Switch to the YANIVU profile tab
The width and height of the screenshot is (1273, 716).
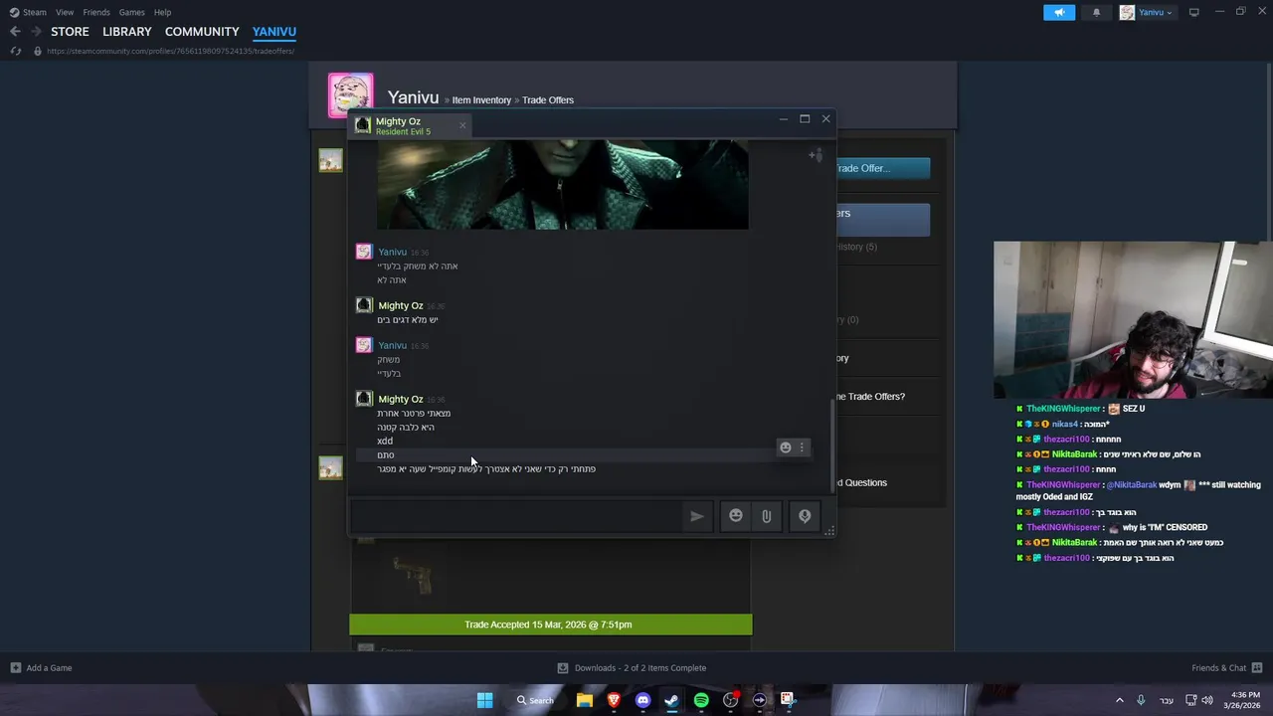pos(274,32)
